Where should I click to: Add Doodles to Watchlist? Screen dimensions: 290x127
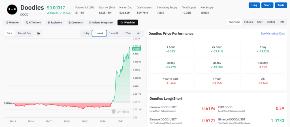(128, 23)
